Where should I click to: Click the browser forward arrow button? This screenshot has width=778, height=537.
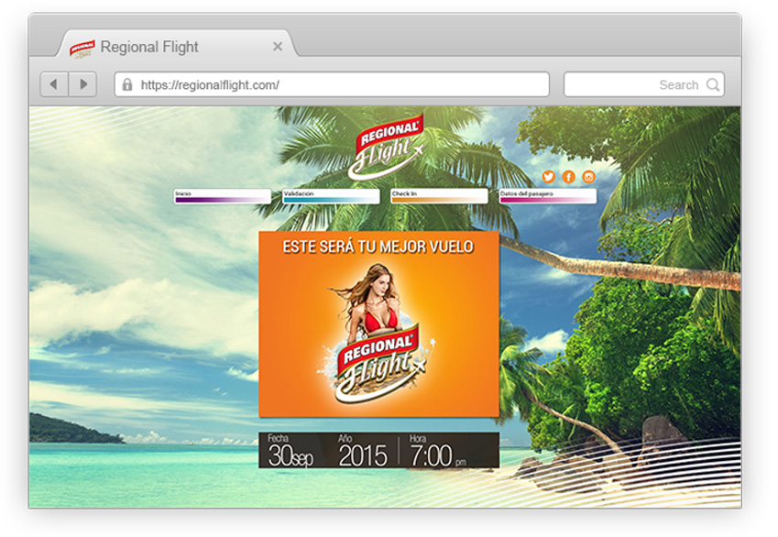[82, 84]
